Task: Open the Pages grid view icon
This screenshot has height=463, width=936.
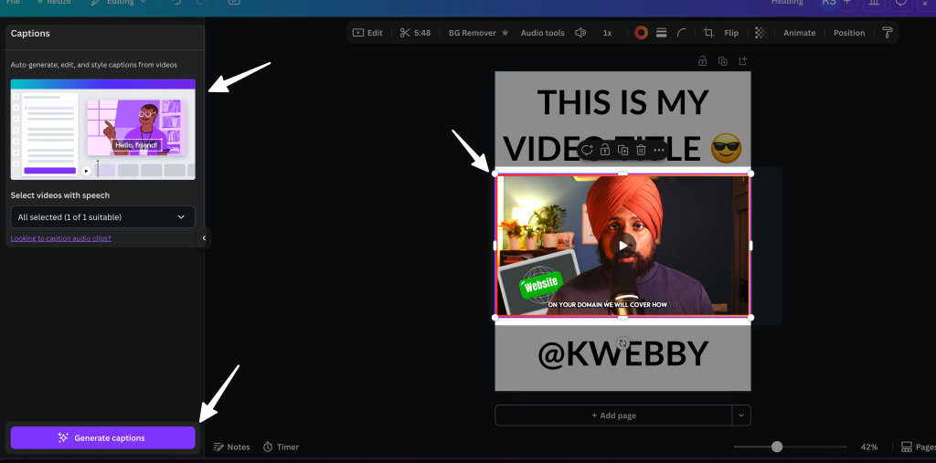Action: tap(906, 447)
